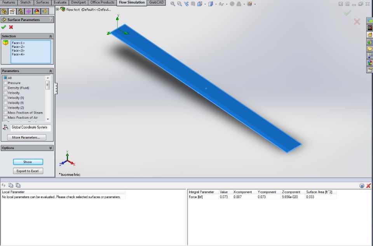This screenshot has width=373, height=246.
Task: Open Apply Scene dropdown arrow
Action: click(244, 4)
